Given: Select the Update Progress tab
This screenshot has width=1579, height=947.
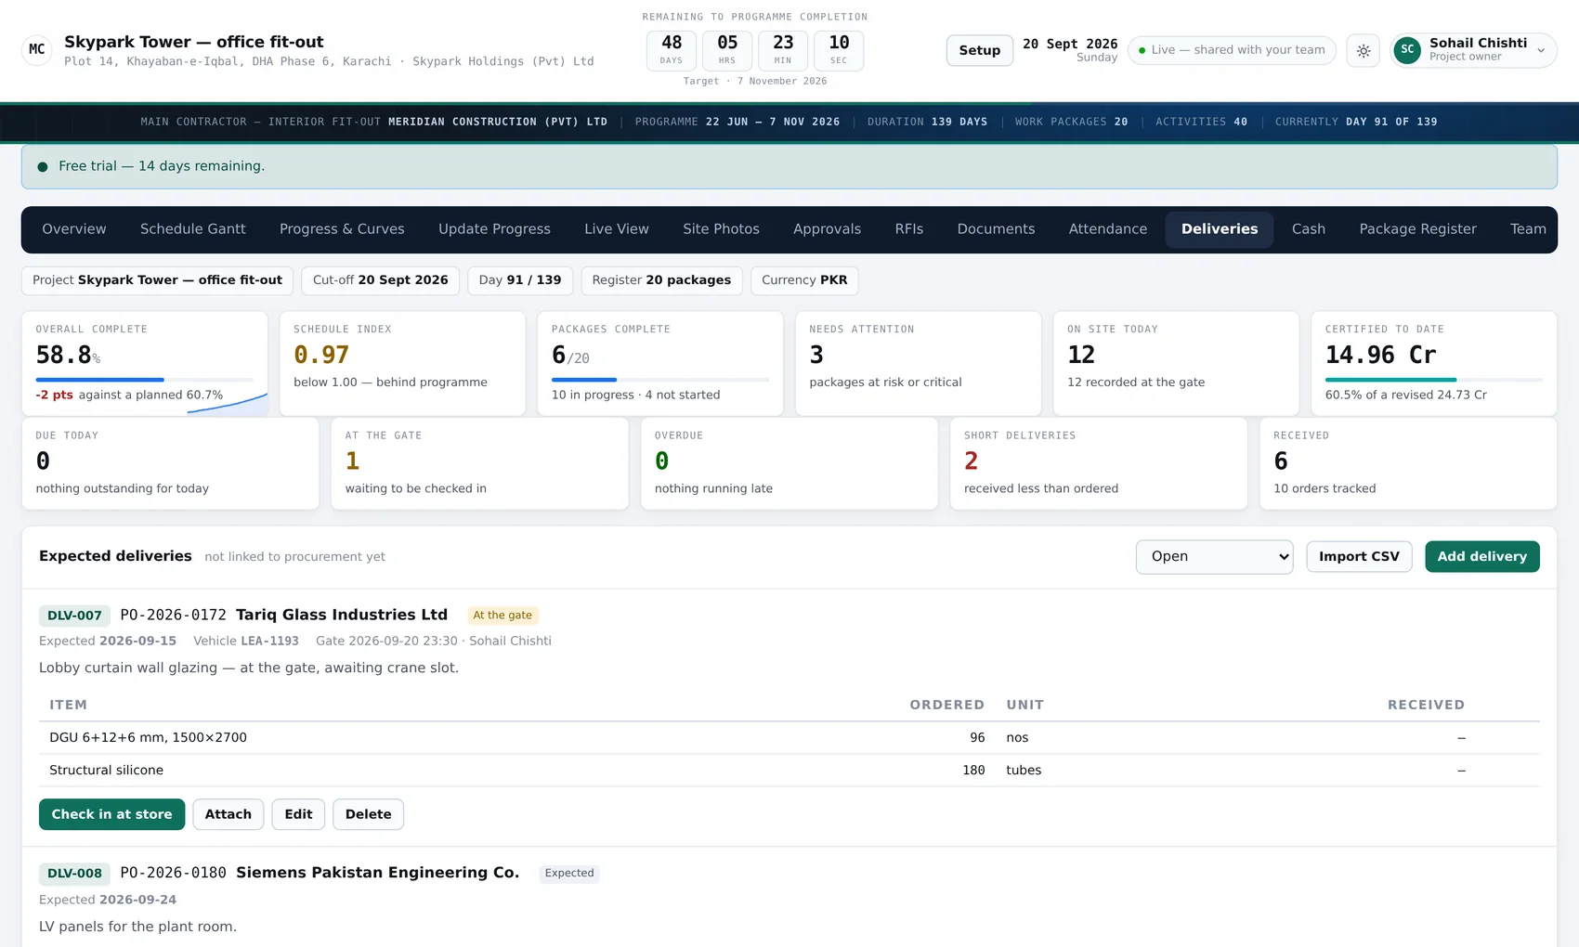Looking at the screenshot, I should [x=494, y=229].
